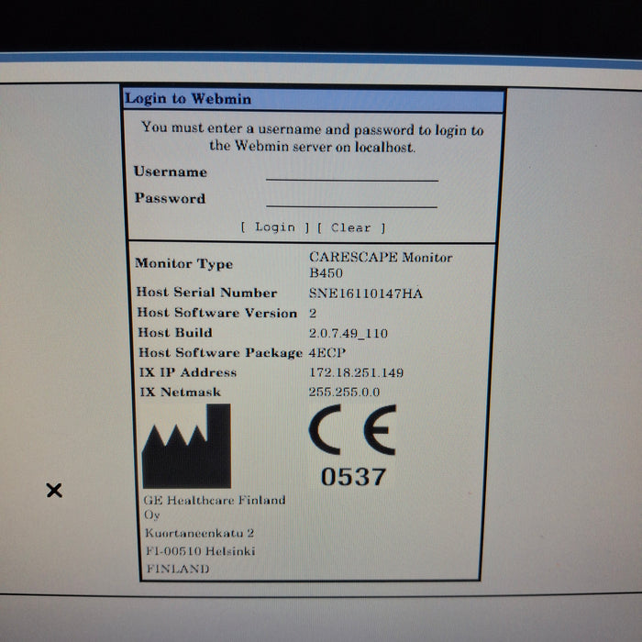This screenshot has width=642, height=642.
Task: Click the IX Netmask label
Action: 180,392
